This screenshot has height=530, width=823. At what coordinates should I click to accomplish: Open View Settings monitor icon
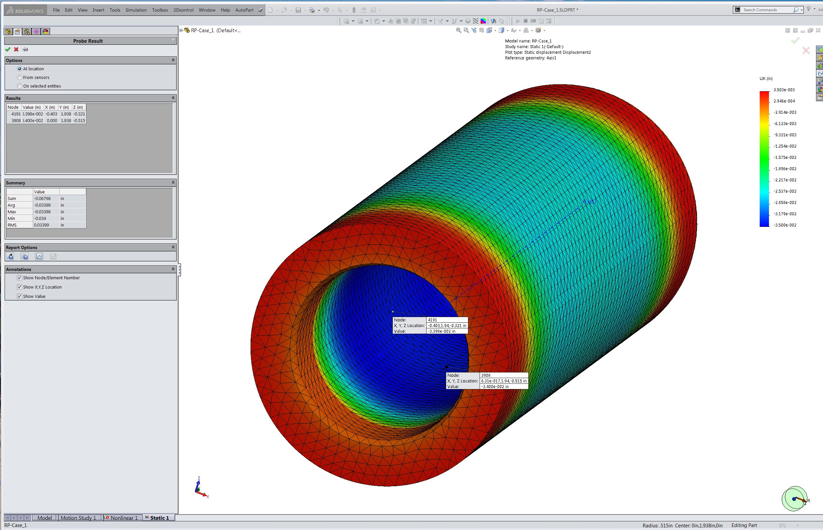[x=538, y=30]
